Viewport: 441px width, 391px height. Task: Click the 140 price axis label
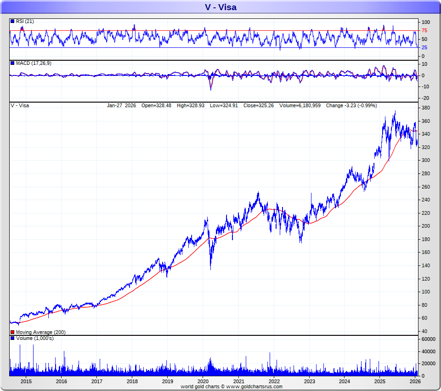[426, 265]
